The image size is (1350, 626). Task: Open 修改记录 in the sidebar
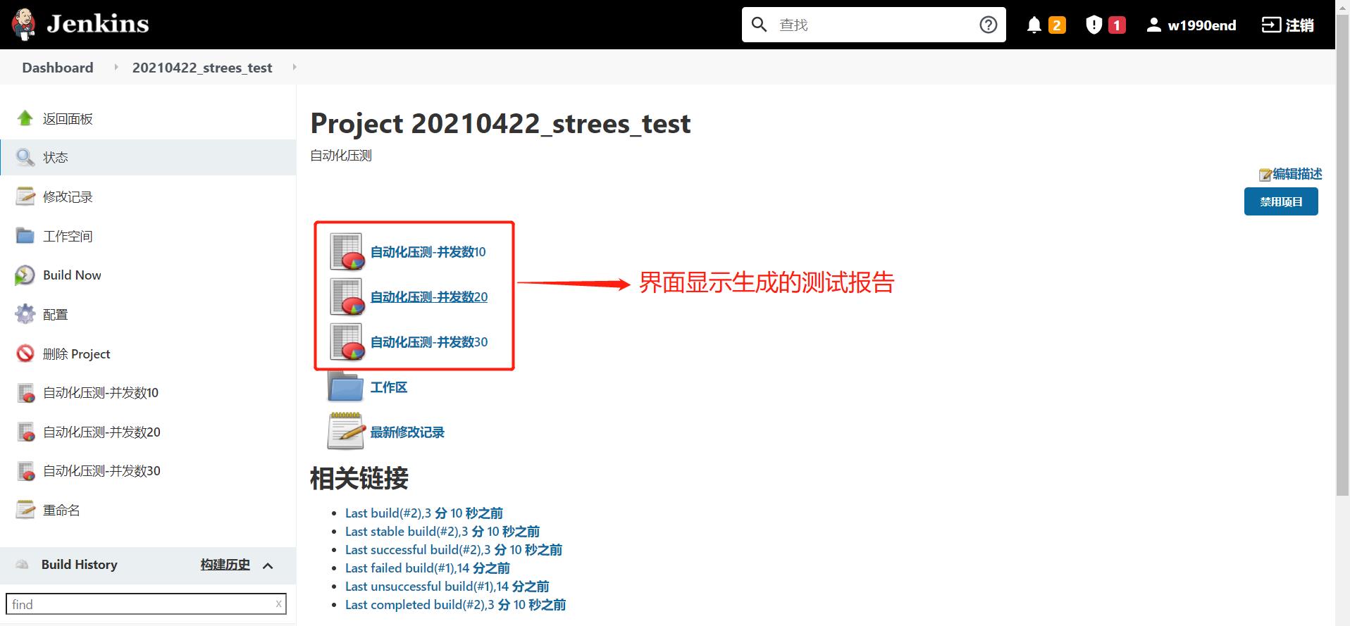(x=68, y=196)
